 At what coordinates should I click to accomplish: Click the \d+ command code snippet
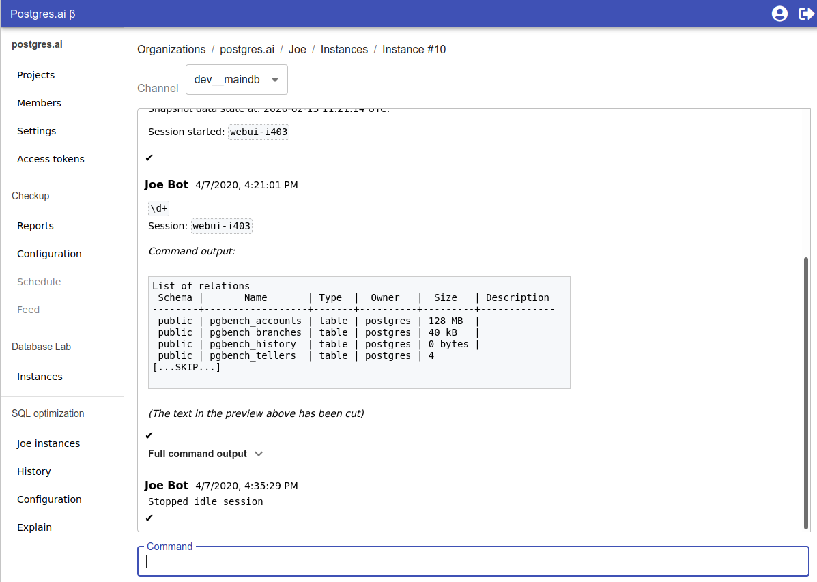click(x=159, y=208)
